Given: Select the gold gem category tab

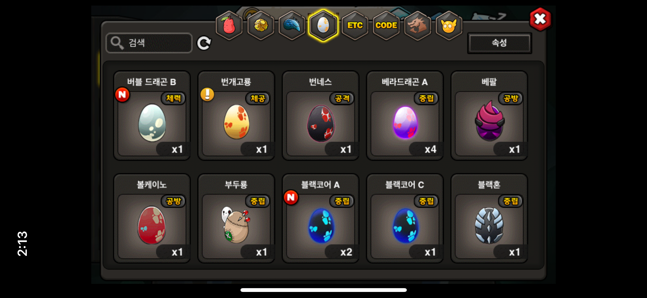Looking at the screenshot, I should (260, 25).
